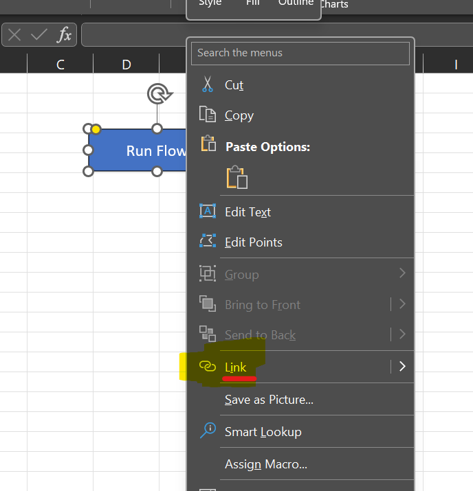Click the yellow adjustment handle on shape

click(96, 129)
